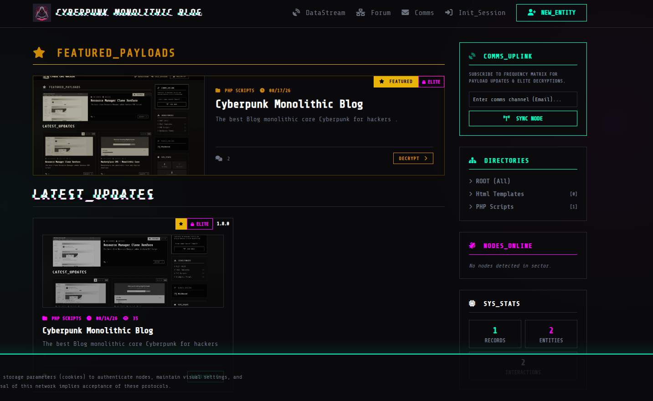Click the yellow star badge on latest card
This screenshot has width=653, height=401.
click(181, 224)
